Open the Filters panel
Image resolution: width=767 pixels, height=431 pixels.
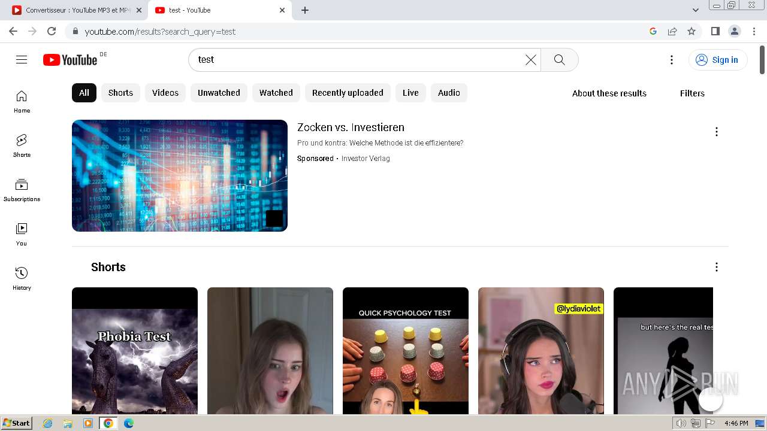click(x=692, y=93)
